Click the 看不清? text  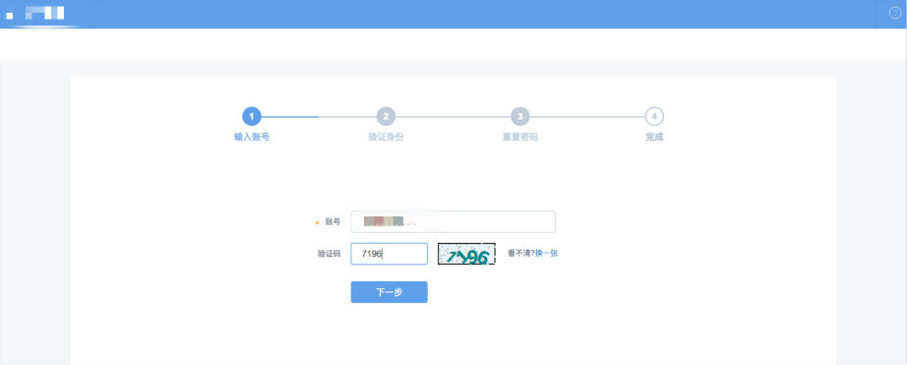[x=521, y=253]
